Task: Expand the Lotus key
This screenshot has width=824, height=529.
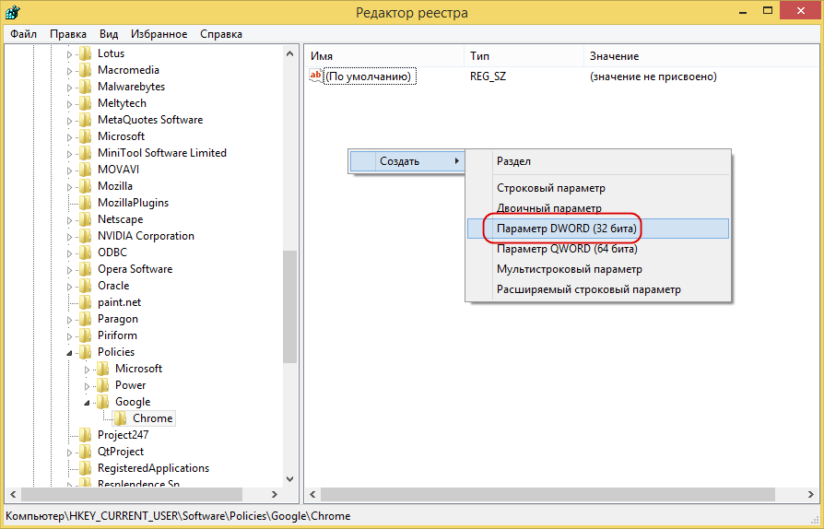Action: (x=70, y=54)
